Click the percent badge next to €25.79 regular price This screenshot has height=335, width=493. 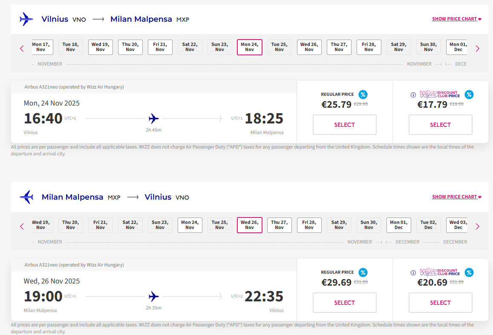pos(363,94)
